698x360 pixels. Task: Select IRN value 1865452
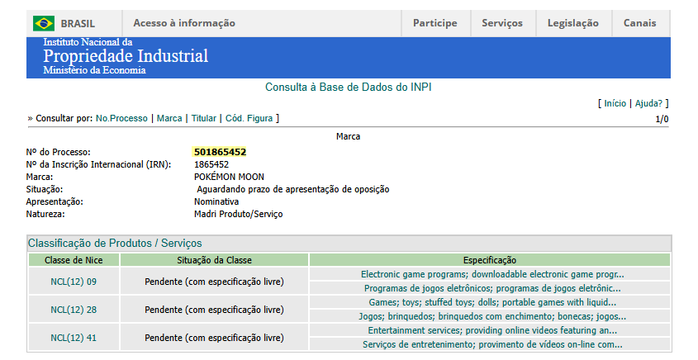(x=211, y=164)
